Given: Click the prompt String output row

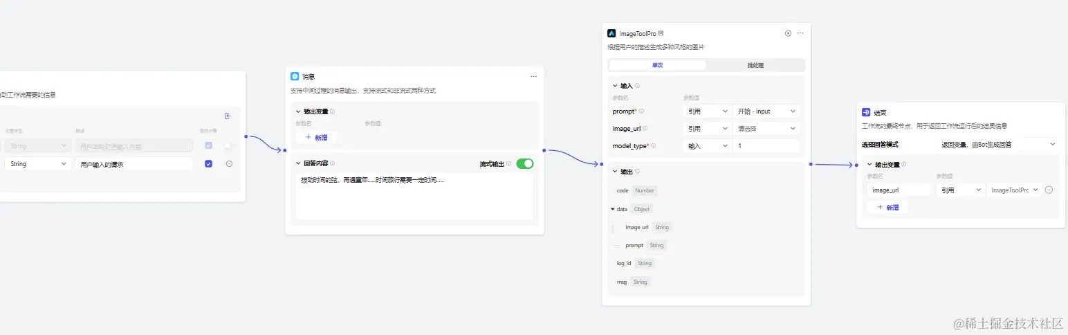Looking at the screenshot, I should click(x=645, y=245).
